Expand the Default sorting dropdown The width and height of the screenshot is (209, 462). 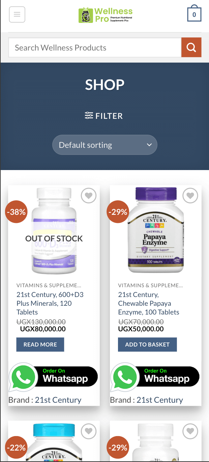104,145
